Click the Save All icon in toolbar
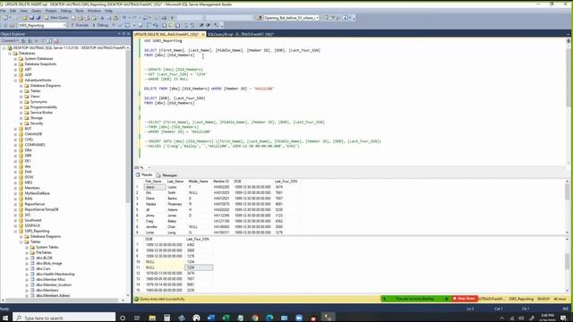Image resolution: width=573 pixels, height=322 pixels. pos(38,18)
